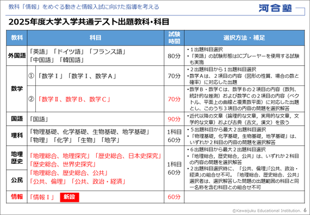The image size is (310, 215).
Task: Click the 選択方法・補足 column header
Action: 244,38
